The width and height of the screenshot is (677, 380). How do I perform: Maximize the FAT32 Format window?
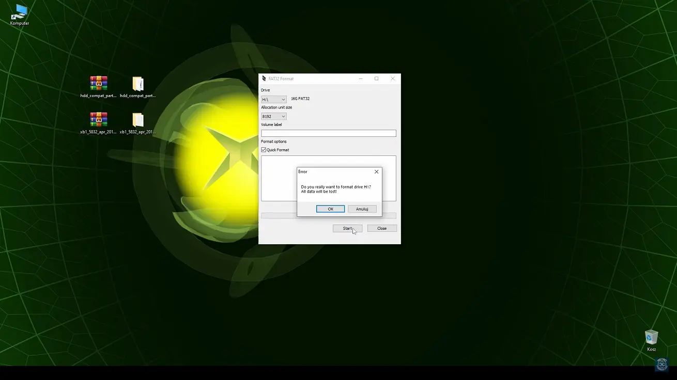pyautogui.click(x=376, y=78)
